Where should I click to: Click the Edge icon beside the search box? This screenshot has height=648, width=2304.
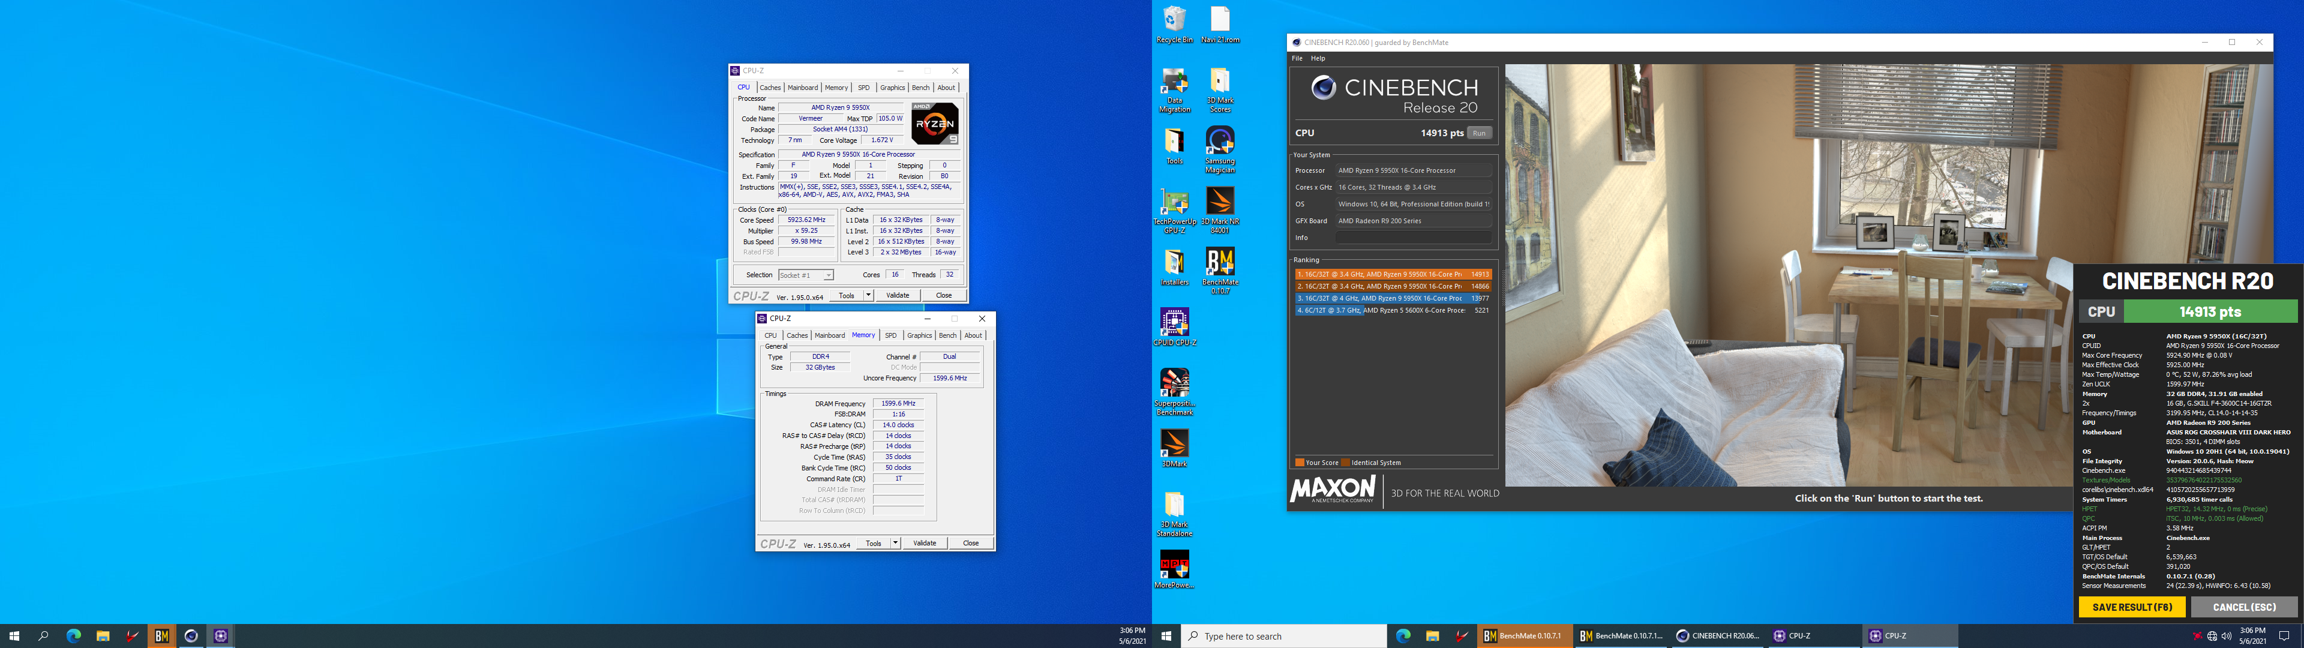pyautogui.click(x=1402, y=635)
